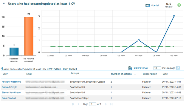
Task: Go to the last page icon
Action: point(111,104)
